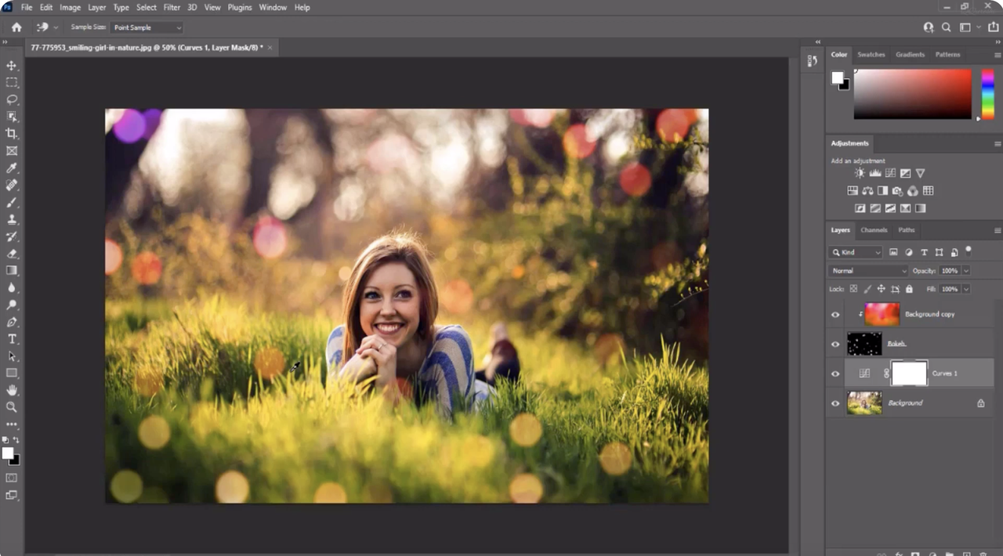
Task: Open the Opacity slider dropdown arrow
Action: pos(966,271)
